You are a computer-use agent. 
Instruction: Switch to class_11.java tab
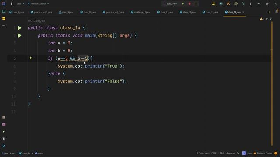coord(165,12)
